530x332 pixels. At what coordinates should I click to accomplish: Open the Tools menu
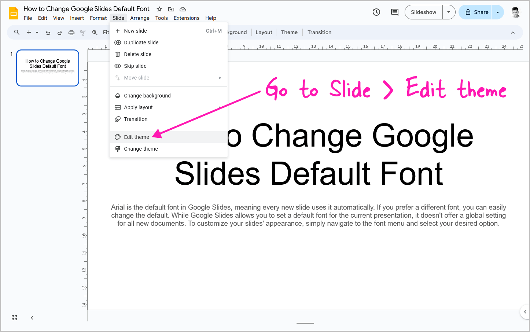coord(161,18)
